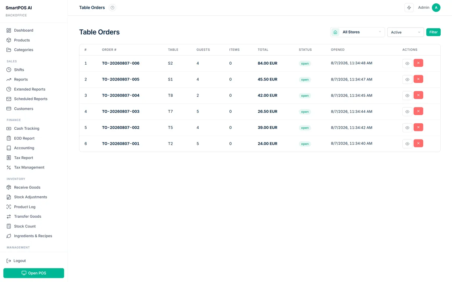Cancel order TO-20260807-002 with the red X
This screenshot has height=282, width=452.
tap(418, 127)
